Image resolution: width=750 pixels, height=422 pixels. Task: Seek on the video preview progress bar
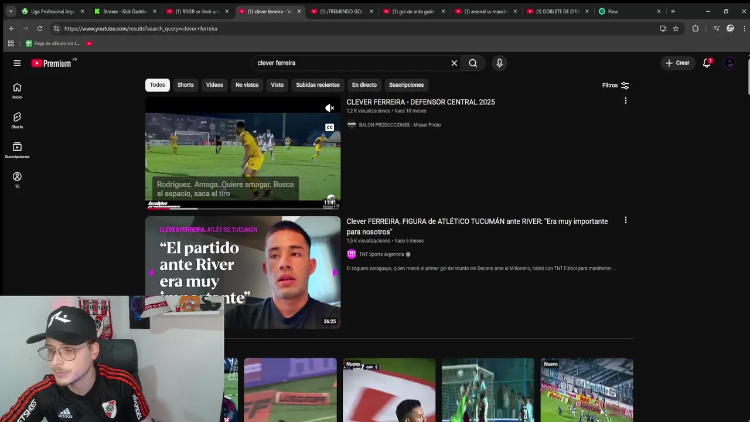243,208
